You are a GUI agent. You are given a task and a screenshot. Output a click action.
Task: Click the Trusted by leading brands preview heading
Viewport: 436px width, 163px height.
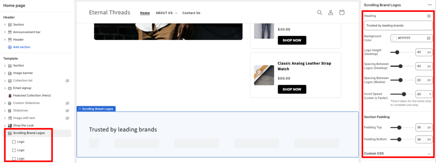coord(123,130)
